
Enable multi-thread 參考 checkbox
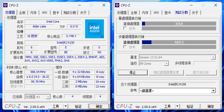(x=125, y=47)
